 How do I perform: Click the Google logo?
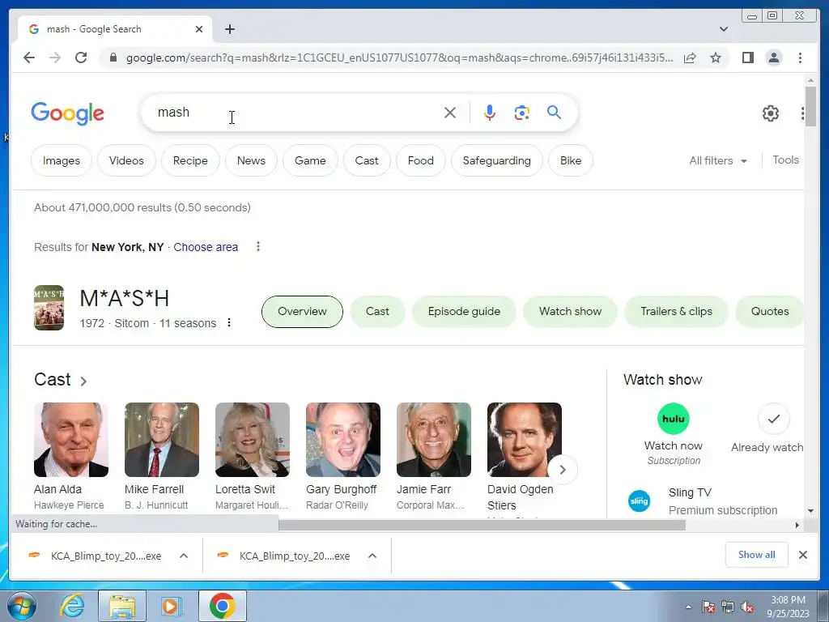pyautogui.click(x=68, y=113)
